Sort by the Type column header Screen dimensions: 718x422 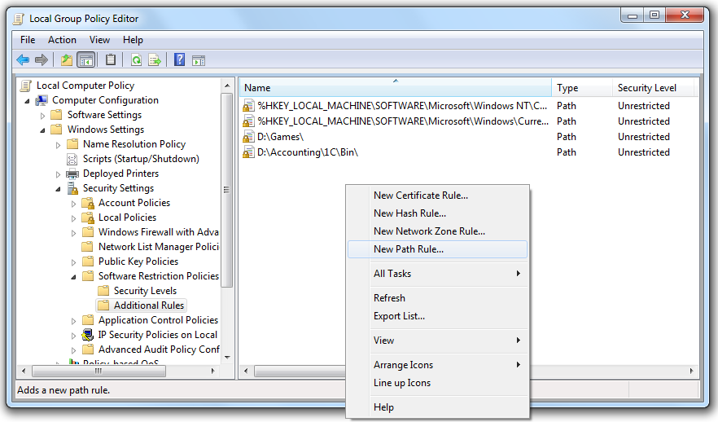pyautogui.click(x=581, y=87)
